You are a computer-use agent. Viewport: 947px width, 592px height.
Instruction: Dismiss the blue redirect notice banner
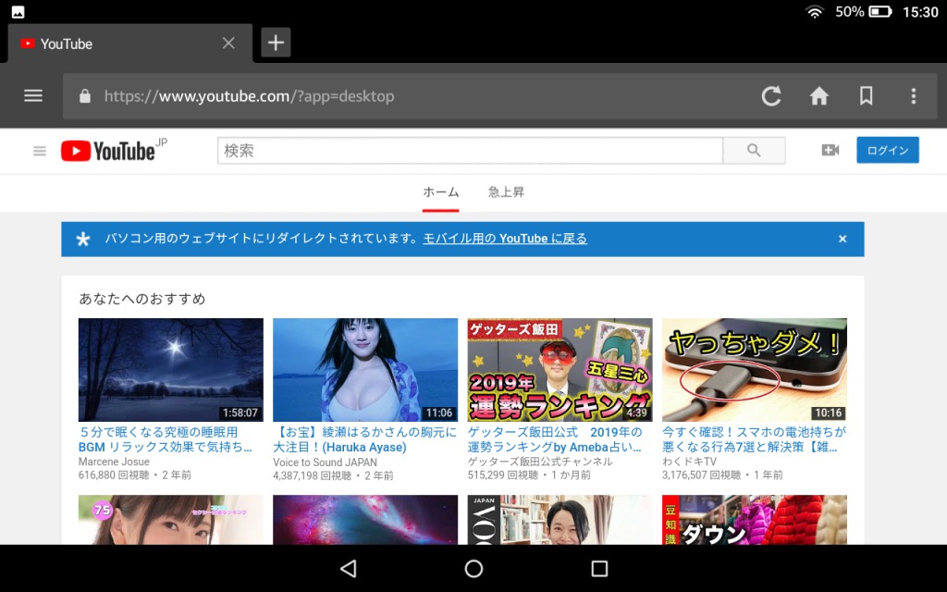[842, 239]
